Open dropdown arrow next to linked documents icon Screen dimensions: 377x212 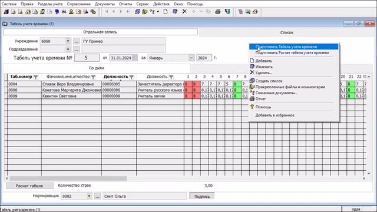click(x=158, y=12)
